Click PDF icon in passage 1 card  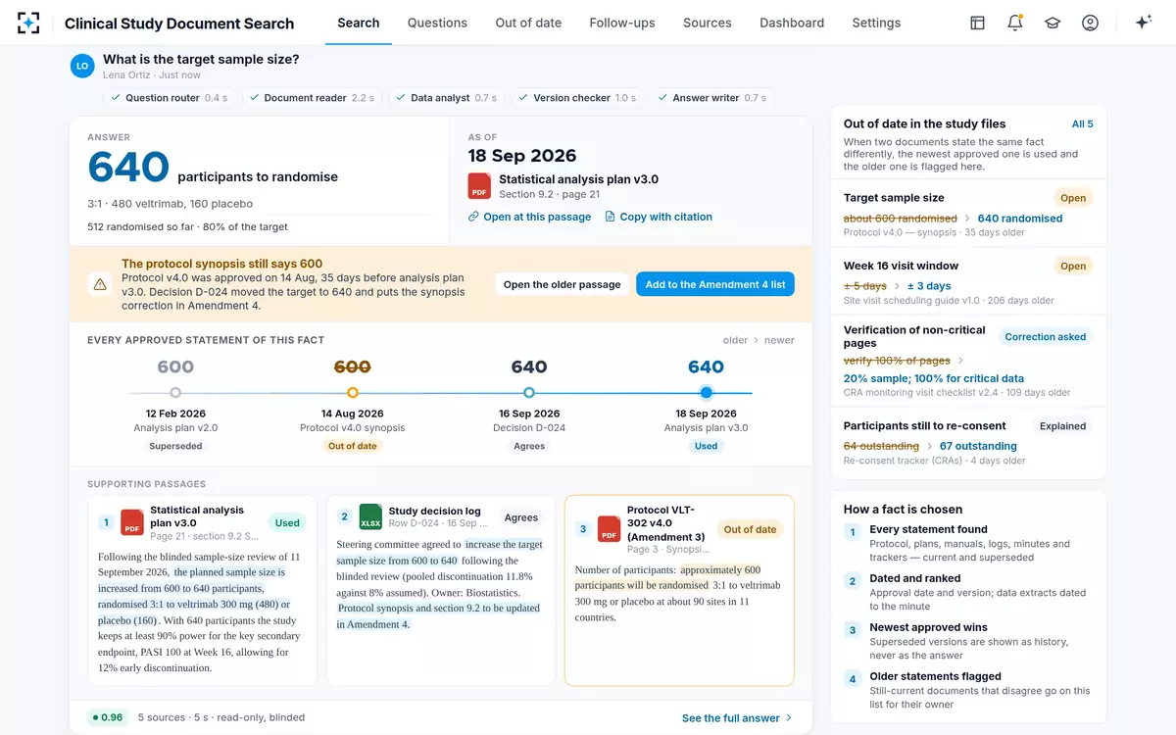132,522
